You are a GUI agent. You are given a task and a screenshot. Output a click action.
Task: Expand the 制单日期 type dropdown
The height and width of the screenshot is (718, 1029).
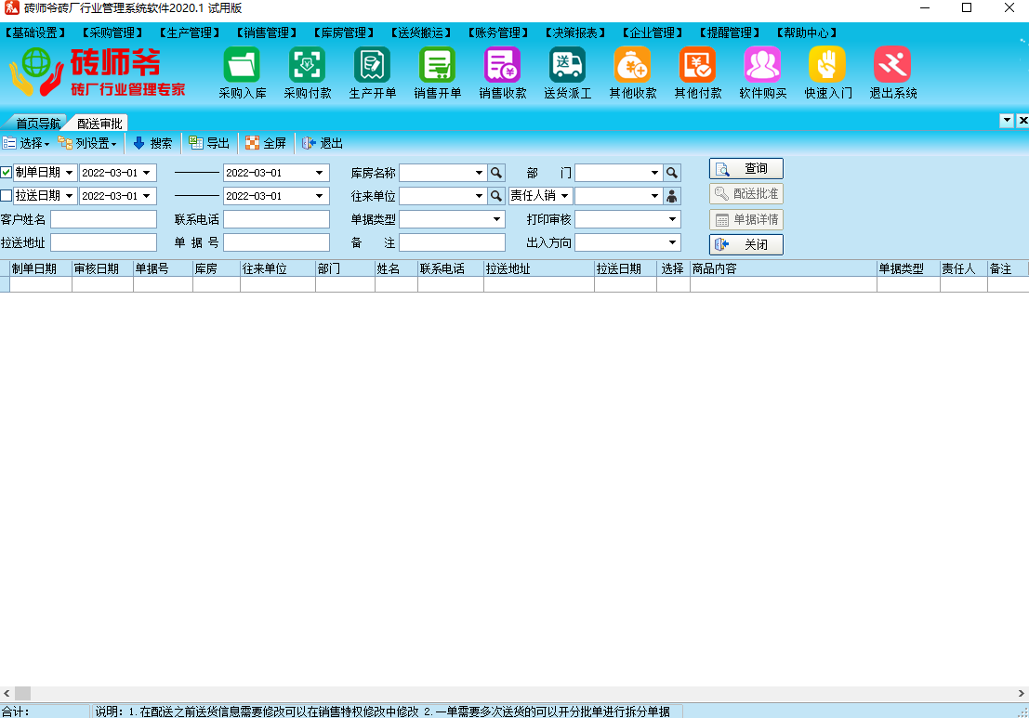point(69,173)
